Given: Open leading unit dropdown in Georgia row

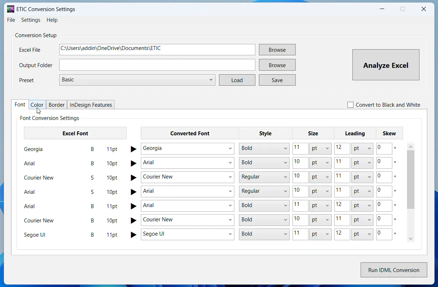Looking at the screenshot, I should tap(362, 148).
